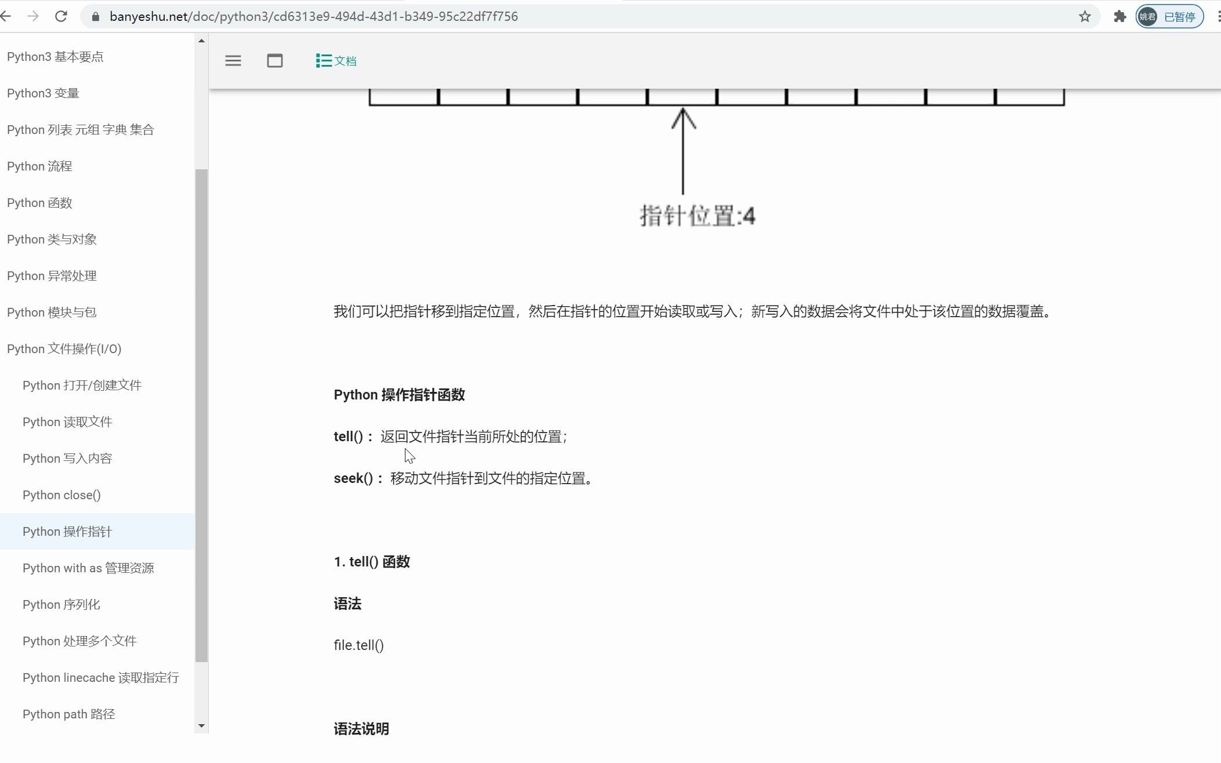Click the hamburger menu icon
Screen dimensions: 1221x763
tap(233, 61)
